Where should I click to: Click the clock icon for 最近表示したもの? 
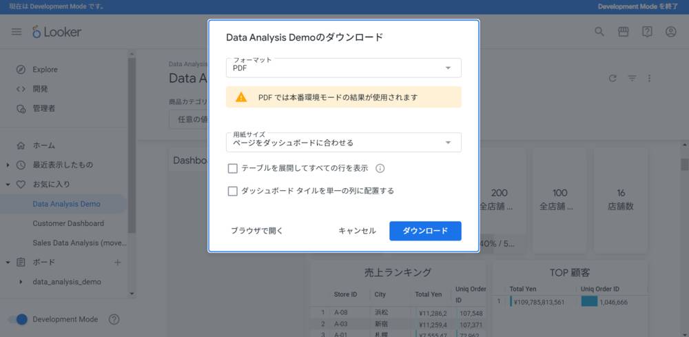[x=21, y=165]
